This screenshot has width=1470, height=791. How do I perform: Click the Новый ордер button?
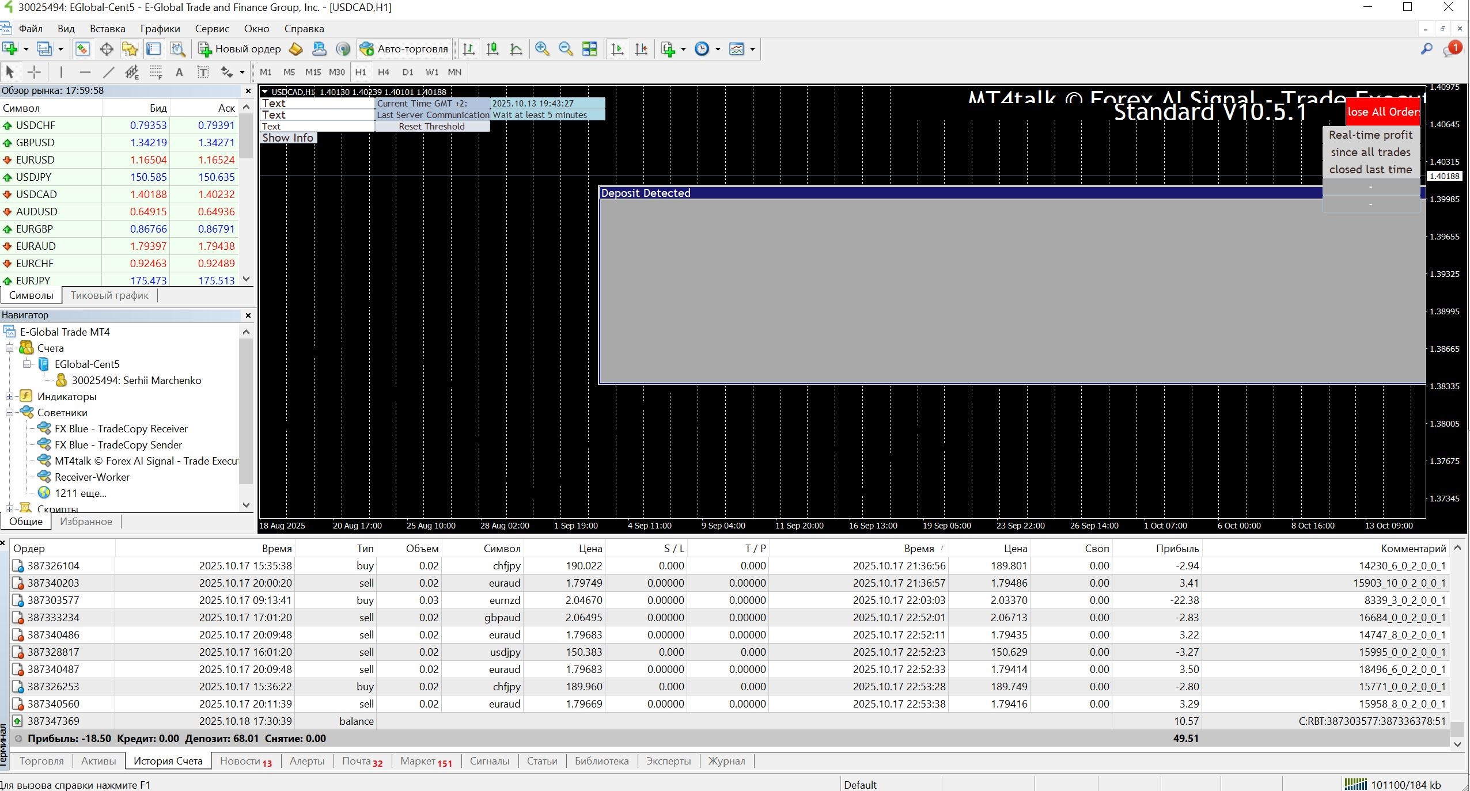240,49
